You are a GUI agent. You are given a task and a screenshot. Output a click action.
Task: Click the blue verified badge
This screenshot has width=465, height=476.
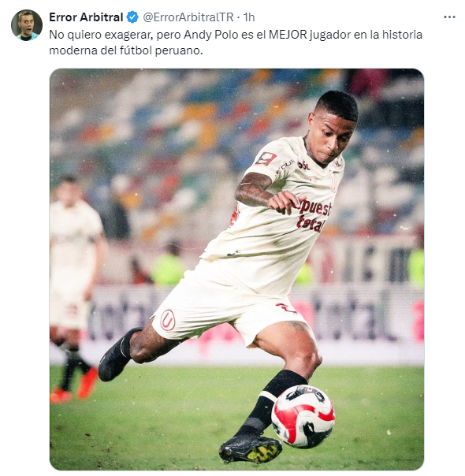(132, 17)
